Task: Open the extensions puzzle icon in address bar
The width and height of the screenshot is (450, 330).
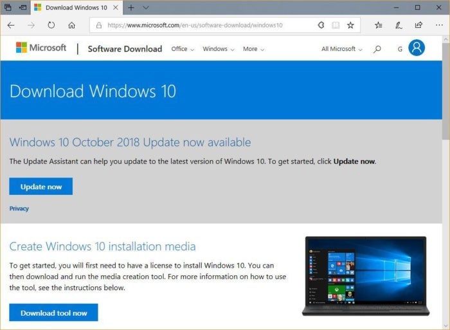Action: click(321, 25)
